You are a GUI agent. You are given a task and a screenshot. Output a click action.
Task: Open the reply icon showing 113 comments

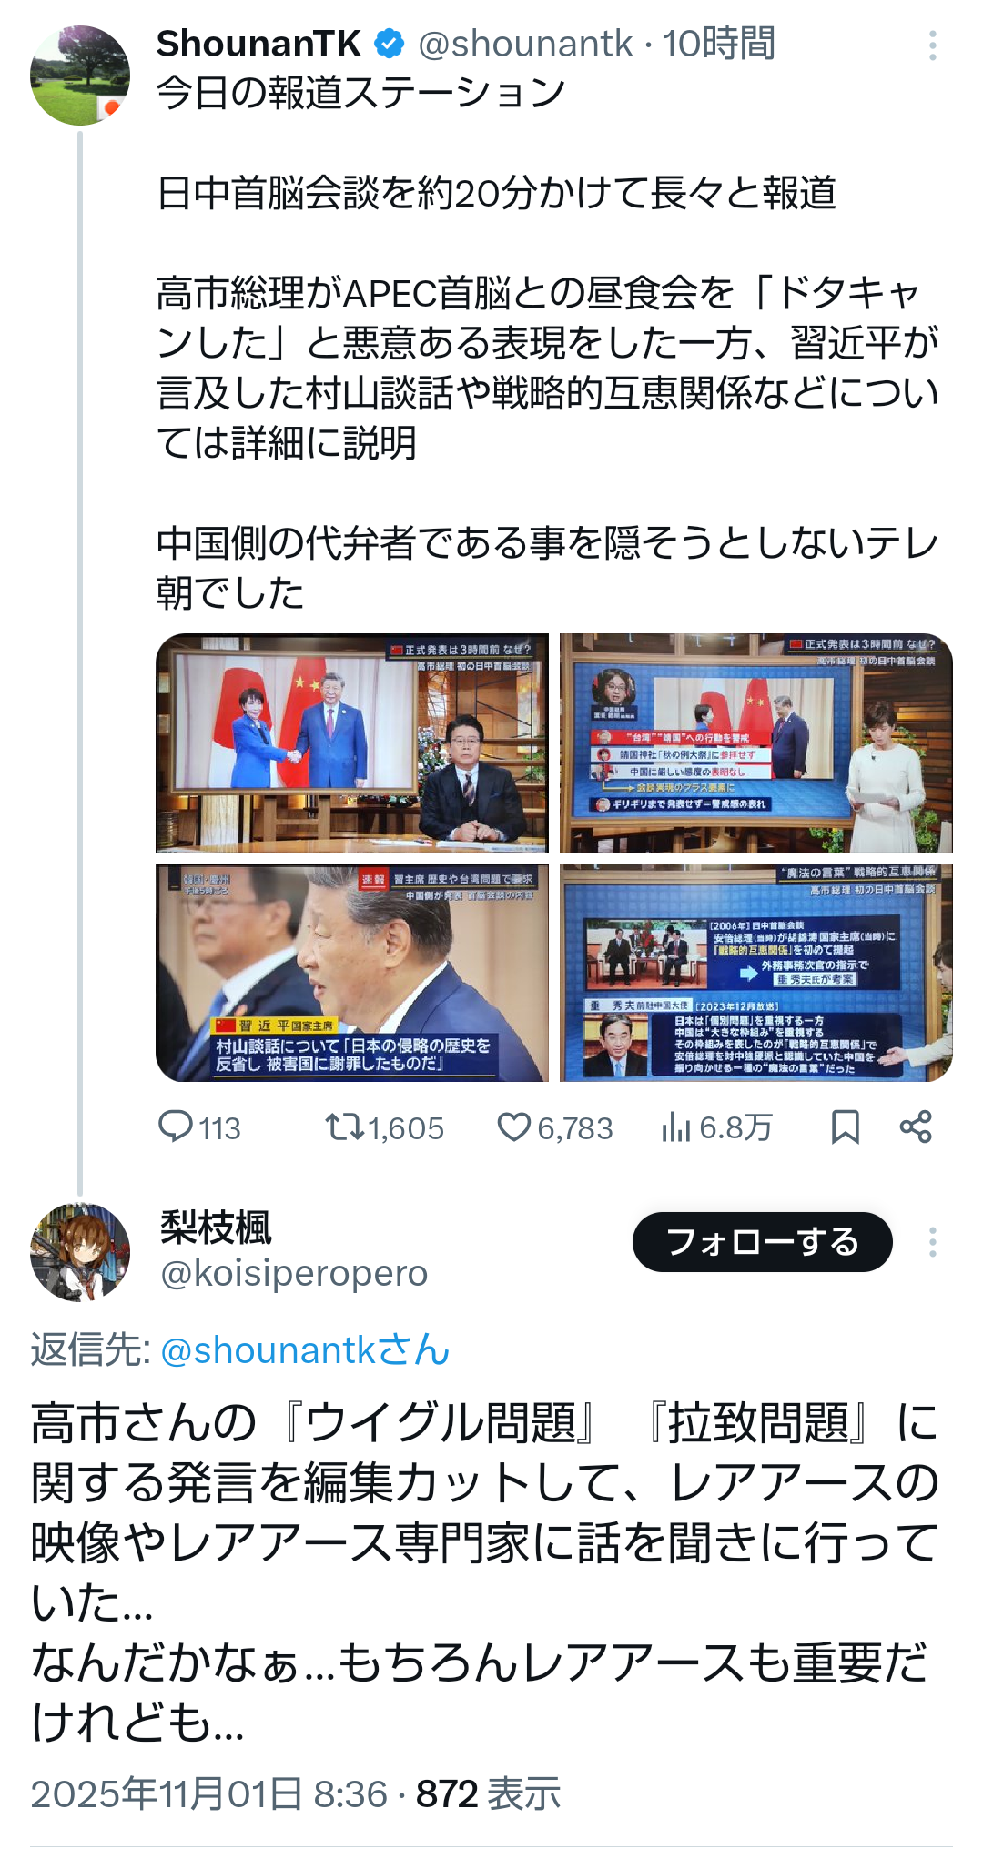tap(176, 1127)
